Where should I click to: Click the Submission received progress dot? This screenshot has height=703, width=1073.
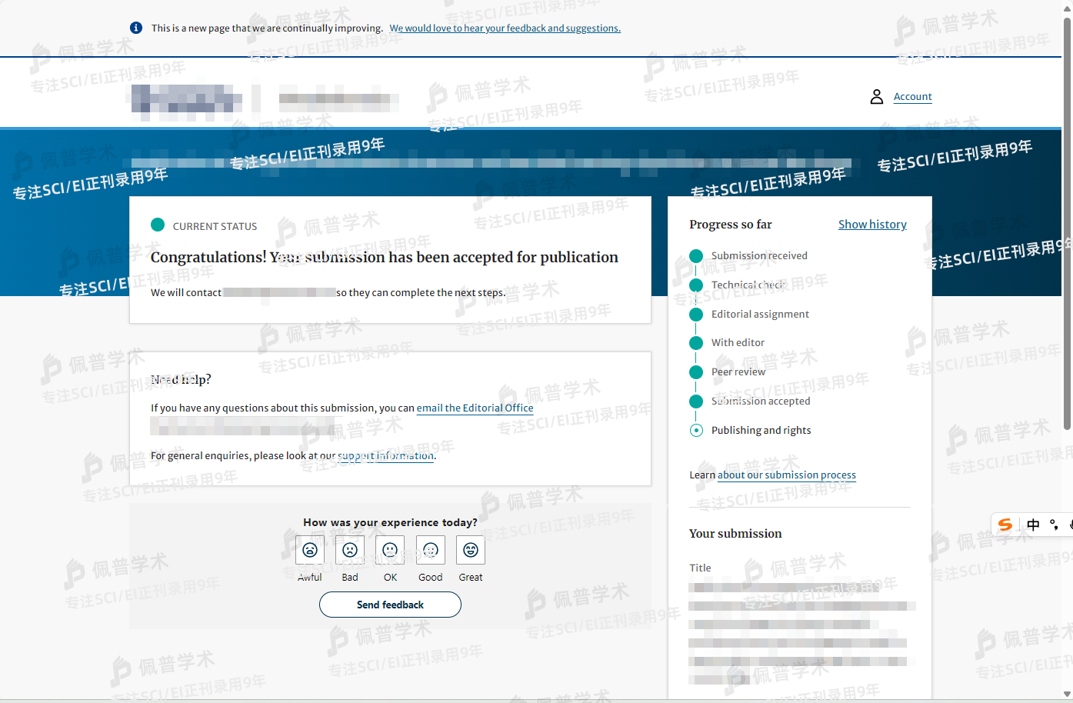pos(696,256)
